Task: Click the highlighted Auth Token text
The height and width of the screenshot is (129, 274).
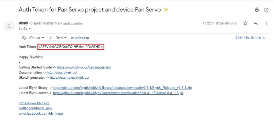Action: [71, 47]
